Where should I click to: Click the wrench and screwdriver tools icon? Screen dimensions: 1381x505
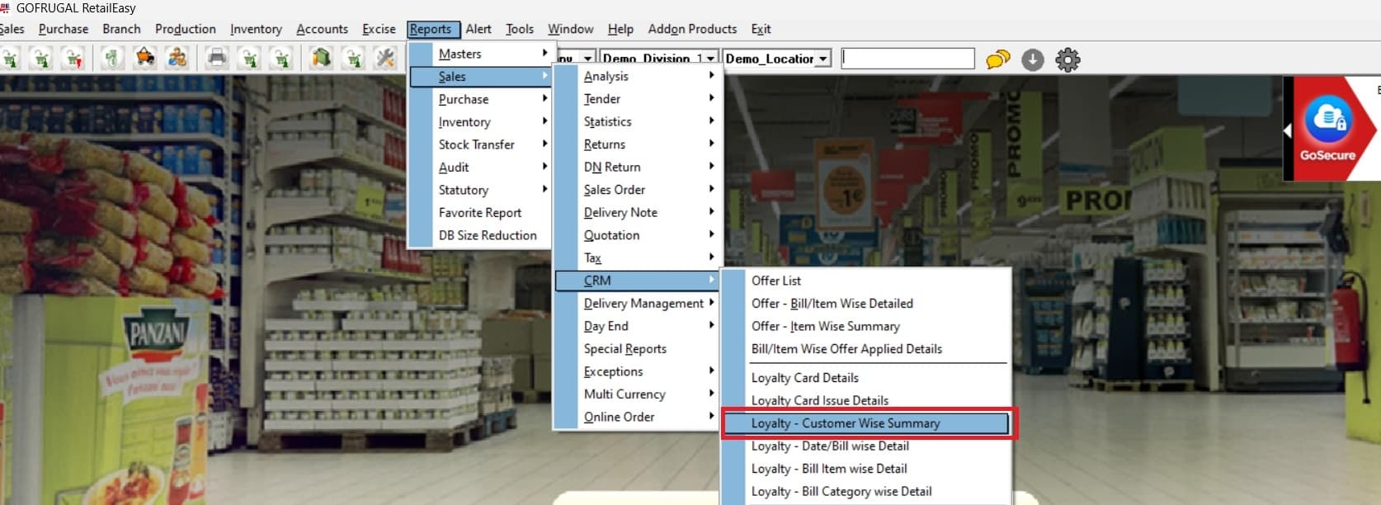click(x=384, y=59)
